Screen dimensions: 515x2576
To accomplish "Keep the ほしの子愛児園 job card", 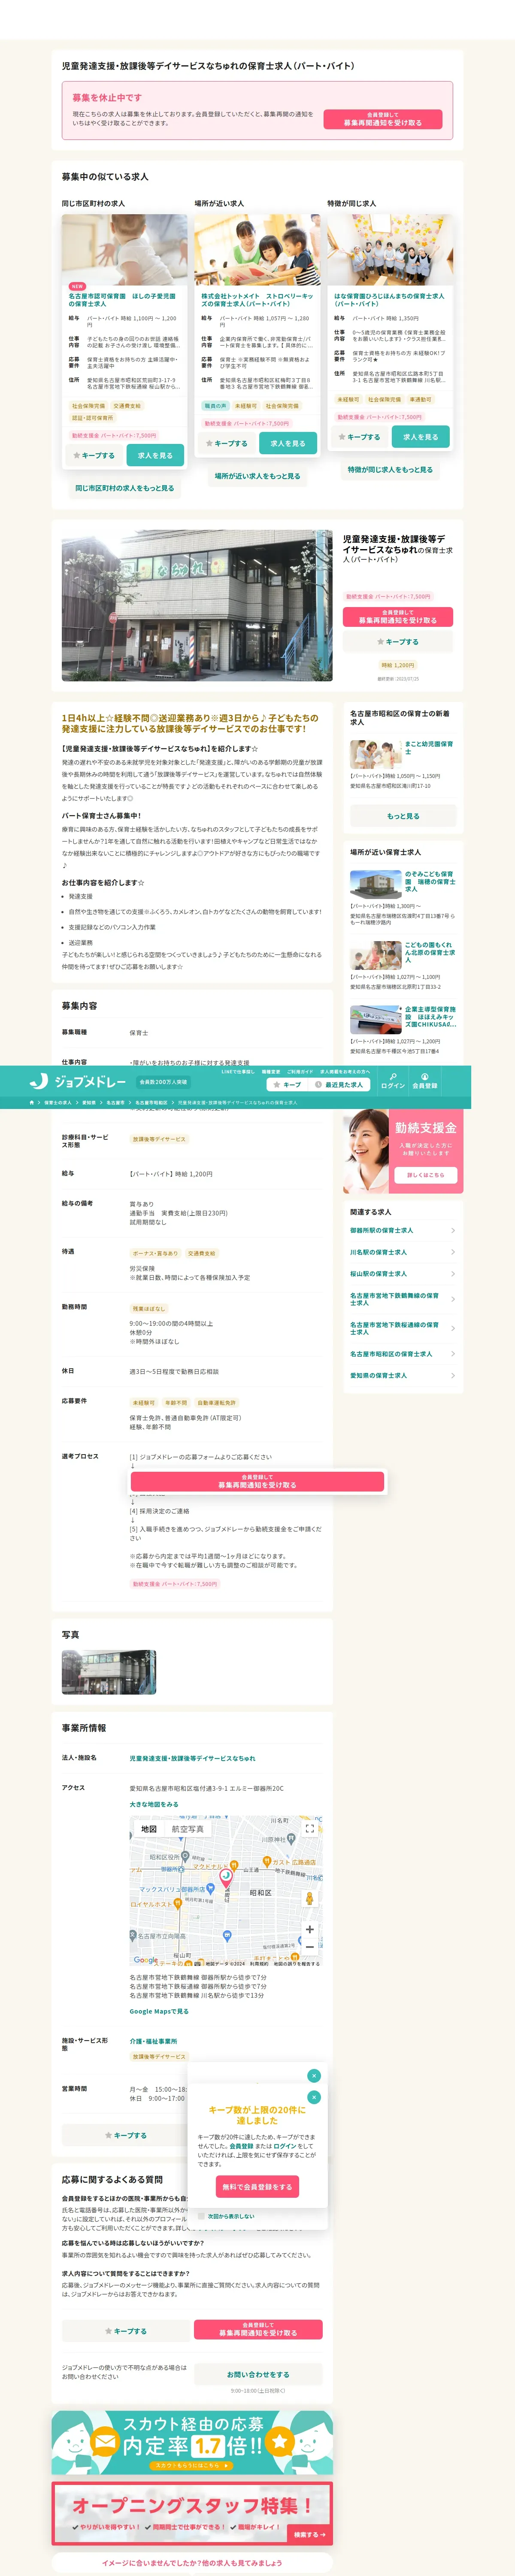I will point(94,455).
